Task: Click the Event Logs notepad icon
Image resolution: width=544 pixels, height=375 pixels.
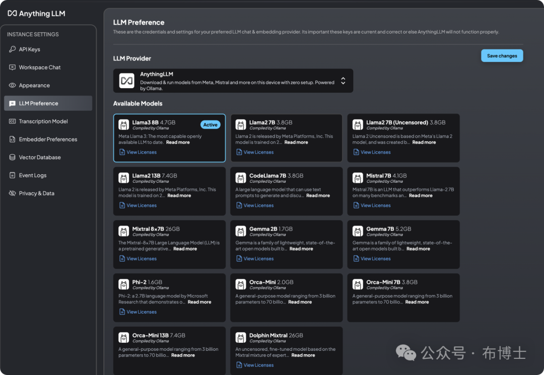Action: pyautogui.click(x=12, y=175)
